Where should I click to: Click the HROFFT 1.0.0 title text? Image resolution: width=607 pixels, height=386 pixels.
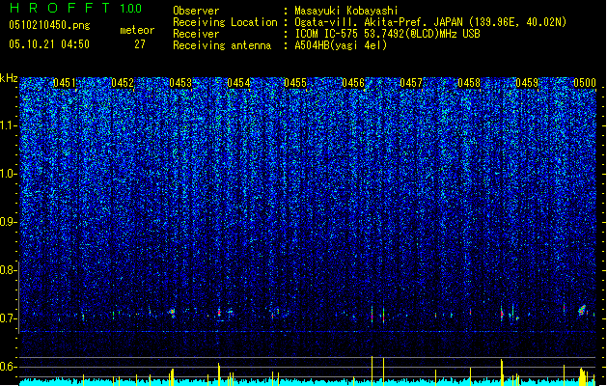click(75, 8)
